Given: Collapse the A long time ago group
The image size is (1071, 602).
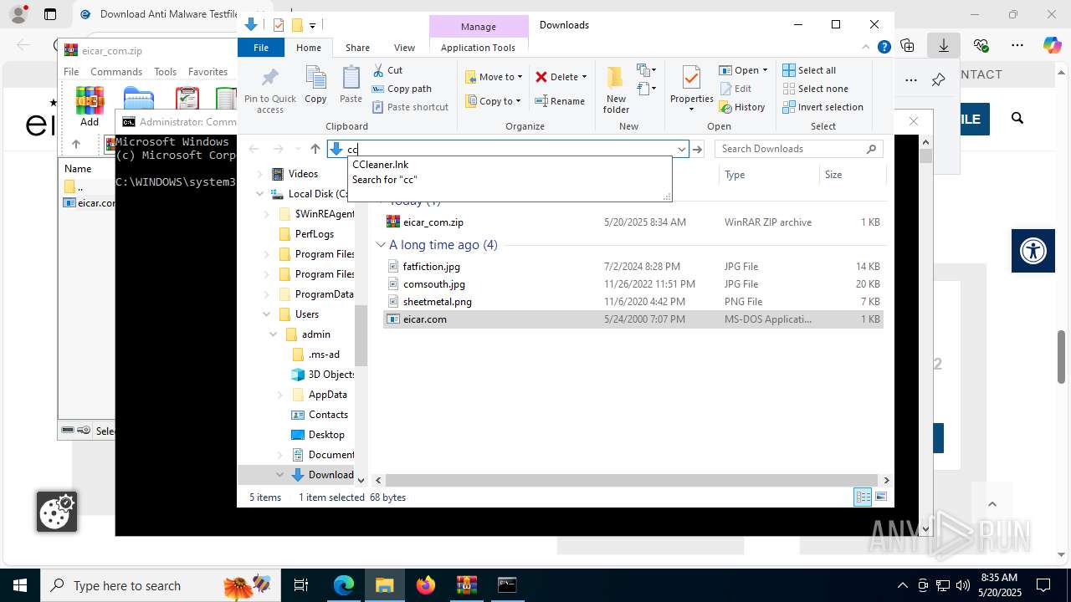Looking at the screenshot, I should (x=381, y=245).
